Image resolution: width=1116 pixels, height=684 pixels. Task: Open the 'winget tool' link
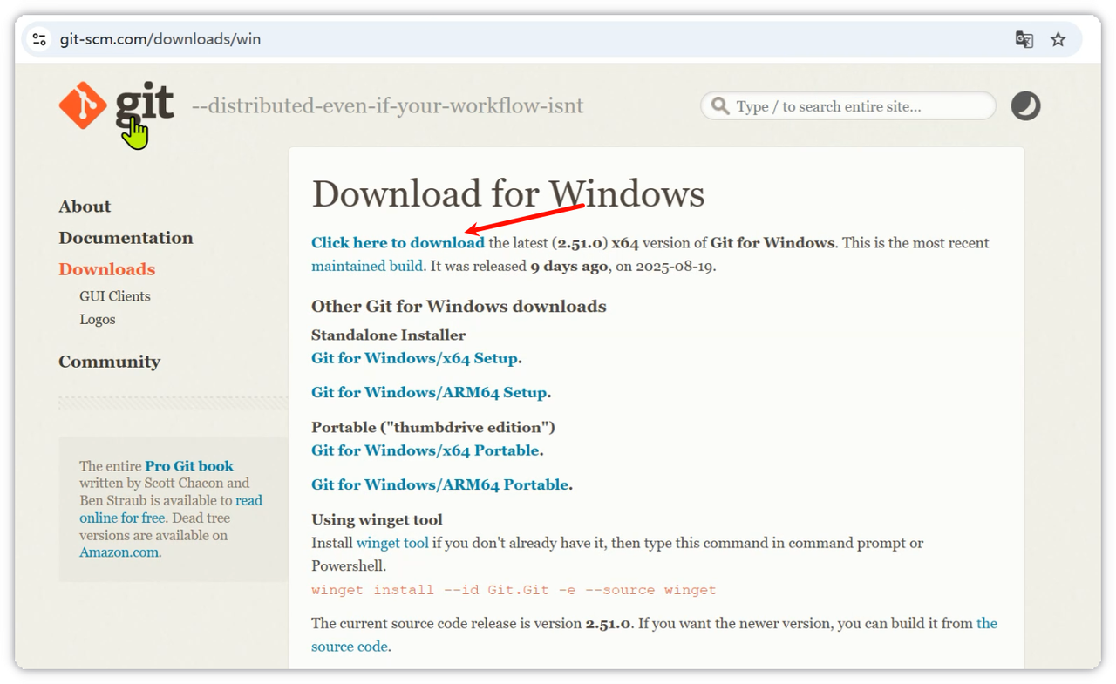click(x=392, y=543)
